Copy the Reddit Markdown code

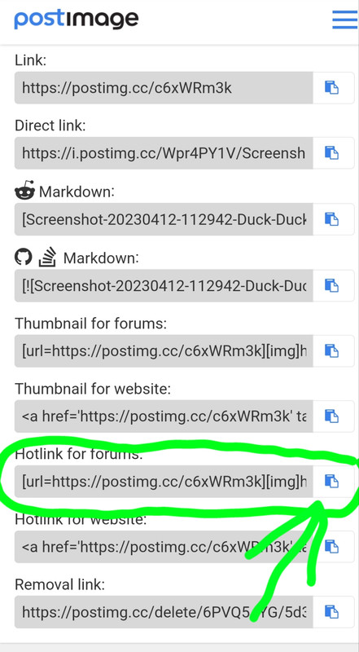click(333, 219)
